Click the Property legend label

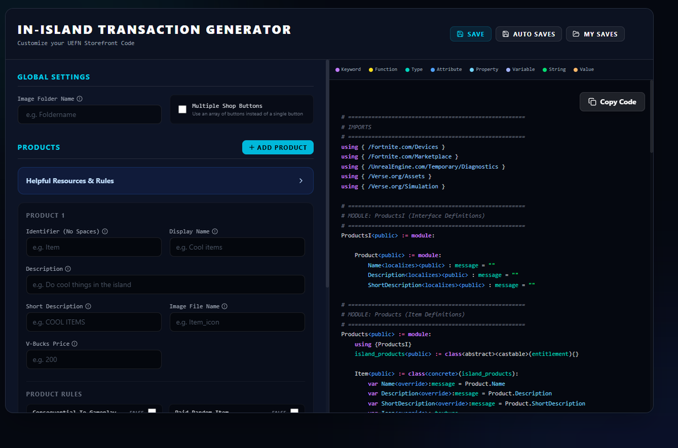[x=487, y=69]
